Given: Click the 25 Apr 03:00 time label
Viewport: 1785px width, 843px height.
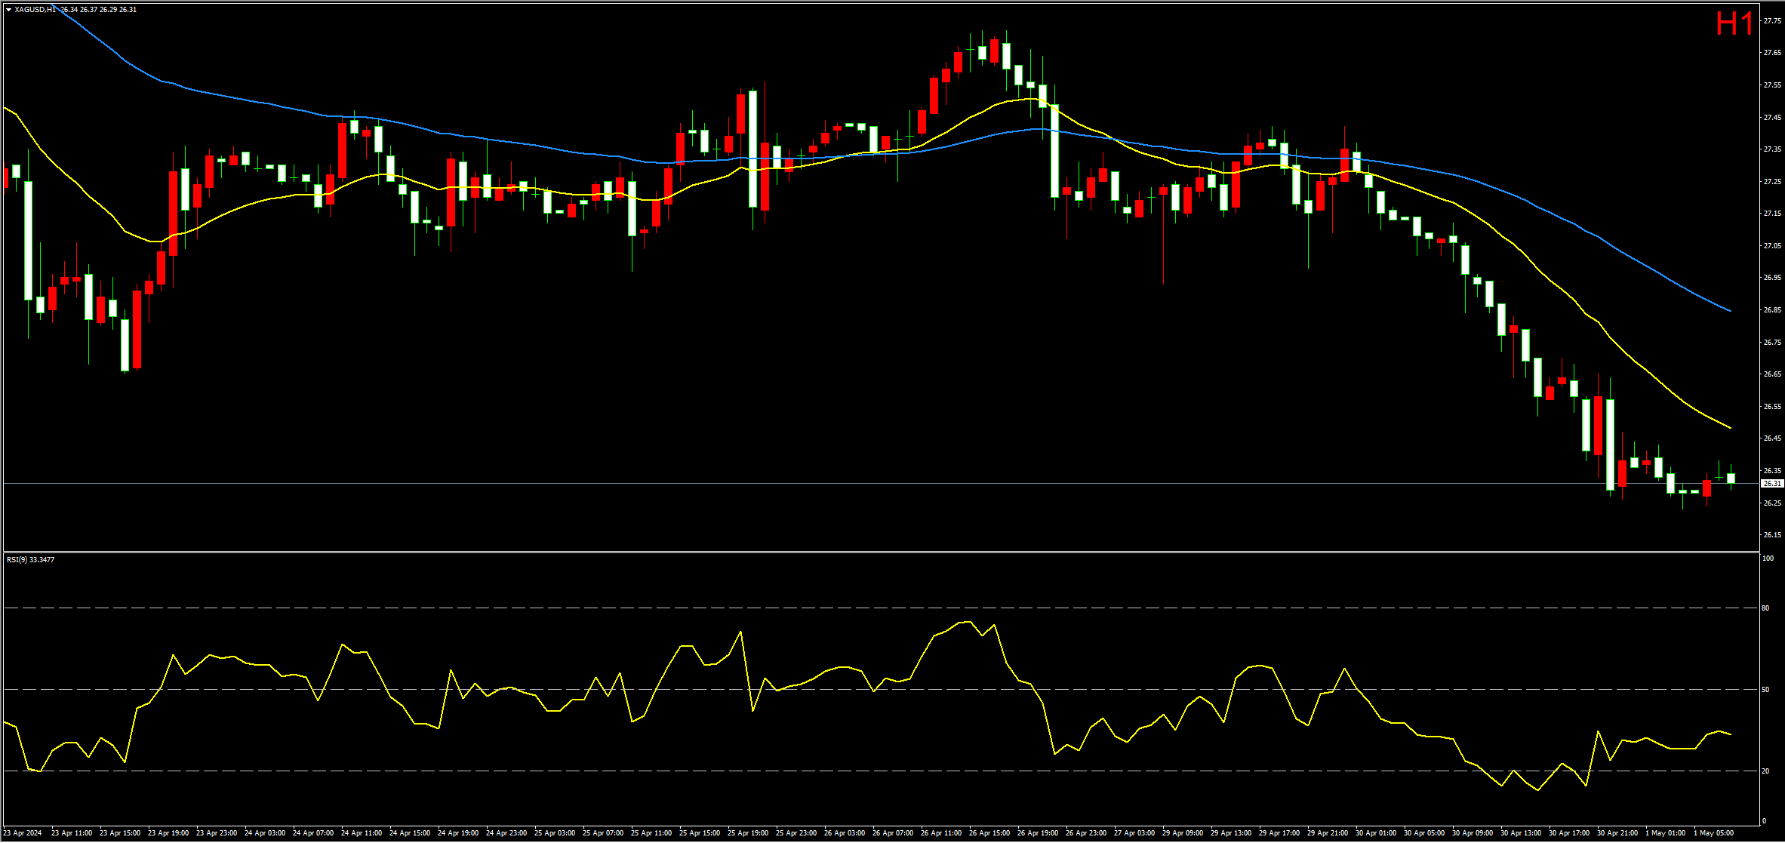Looking at the screenshot, I should (555, 833).
